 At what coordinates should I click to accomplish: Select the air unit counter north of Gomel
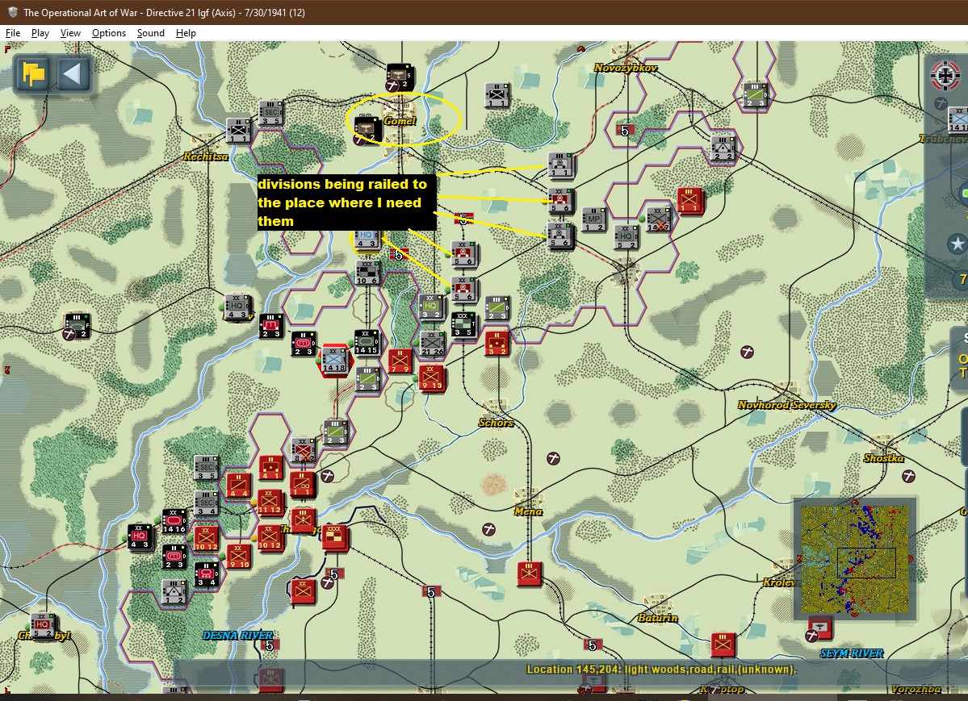400,77
